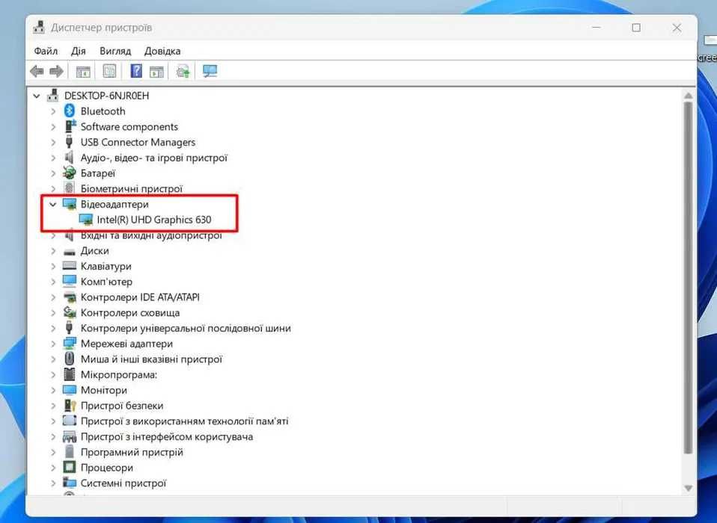Open the Файл menu
Viewport: 717px width, 523px height.
[x=46, y=51]
